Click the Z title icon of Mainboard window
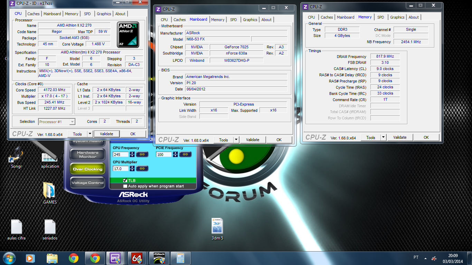Viewport: 472px width, 265px height. pos(158,9)
